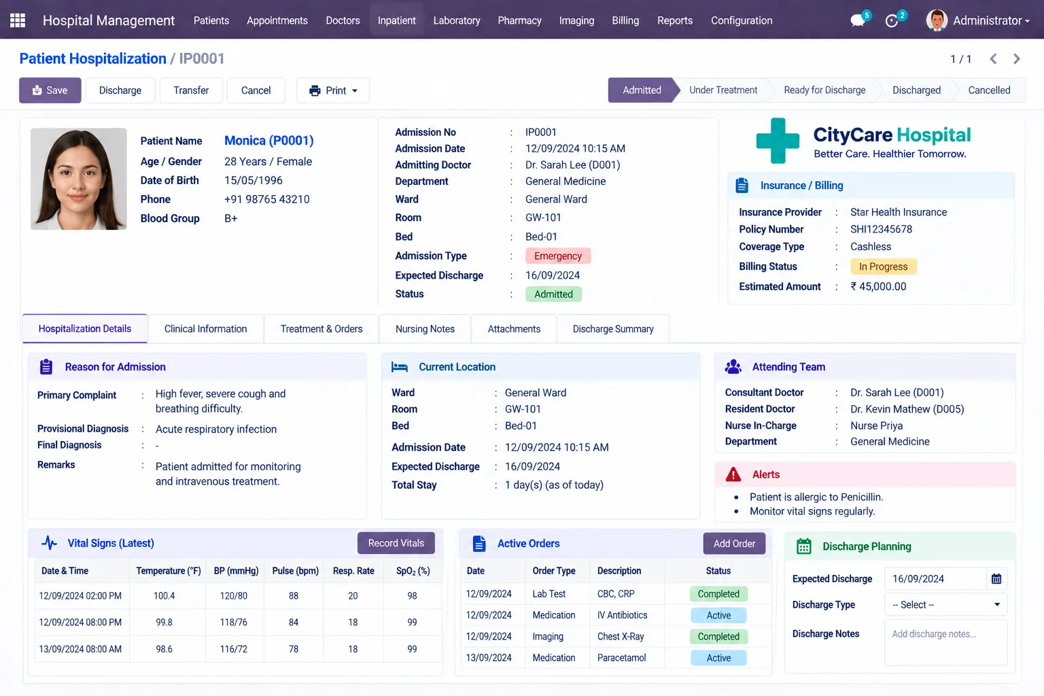Switch to the Clinical Information tab

click(205, 329)
